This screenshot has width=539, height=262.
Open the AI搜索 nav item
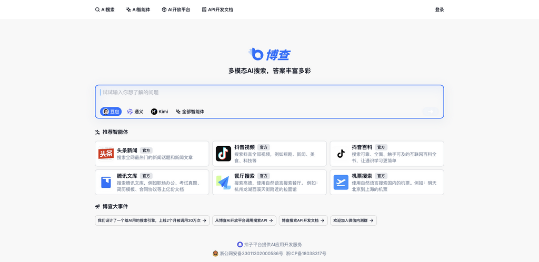pyautogui.click(x=105, y=9)
